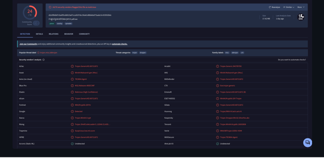Viewport: 324px width, 158px height.
Task: Click the warning icon in the VIPRE row
Action: [x=72, y=137]
